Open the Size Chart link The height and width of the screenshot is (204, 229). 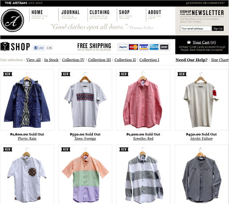click(220, 60)
